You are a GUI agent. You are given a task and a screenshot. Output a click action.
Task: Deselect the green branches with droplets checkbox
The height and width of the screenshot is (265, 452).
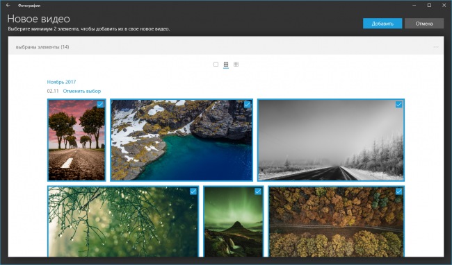click(193, 191)
